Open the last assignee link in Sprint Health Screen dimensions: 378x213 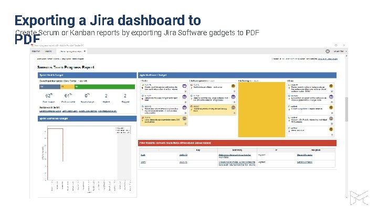[108, 111]
